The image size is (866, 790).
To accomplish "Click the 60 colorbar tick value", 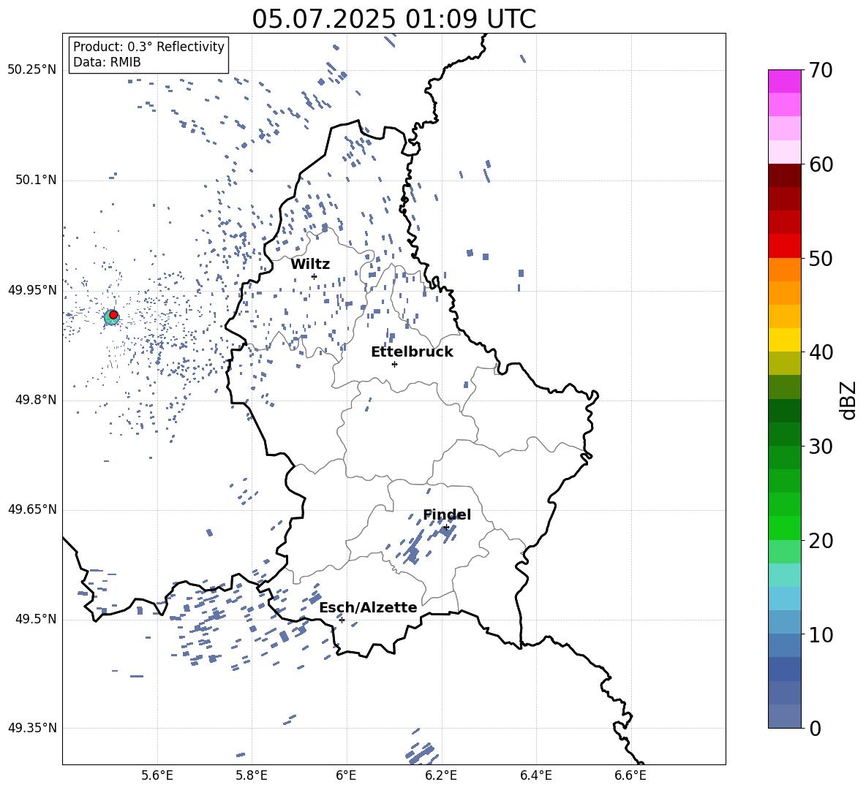I will tap(821, 164).
